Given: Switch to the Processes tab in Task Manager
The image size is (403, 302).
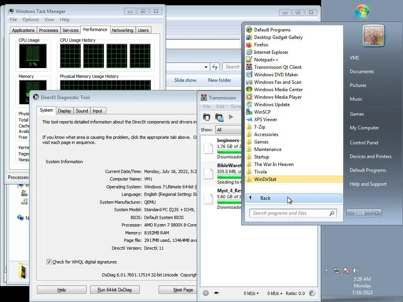Looking at the screenshot, I should click(x=48, y=30).
